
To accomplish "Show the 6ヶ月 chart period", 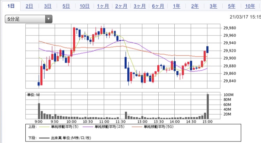I will pos(158,6).
